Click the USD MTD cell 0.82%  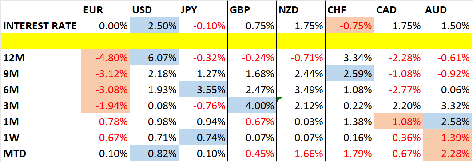[x=154, y=154]
